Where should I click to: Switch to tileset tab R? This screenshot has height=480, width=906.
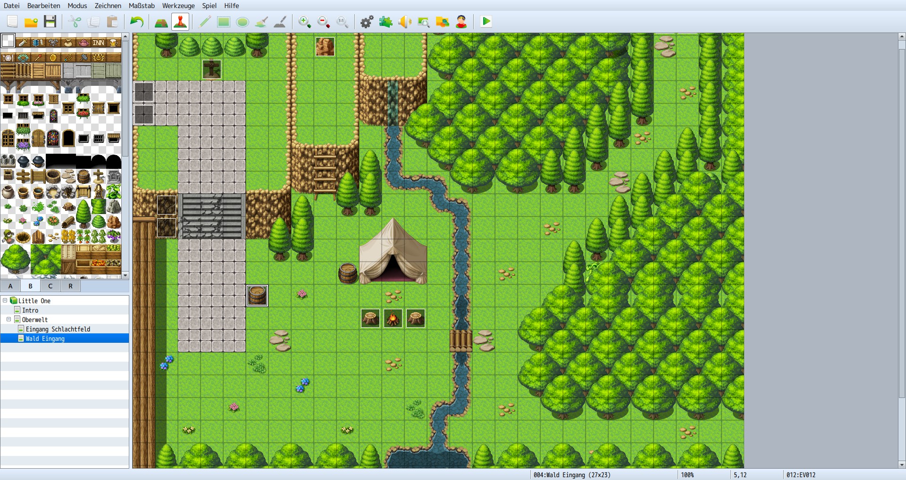(70, 286)
